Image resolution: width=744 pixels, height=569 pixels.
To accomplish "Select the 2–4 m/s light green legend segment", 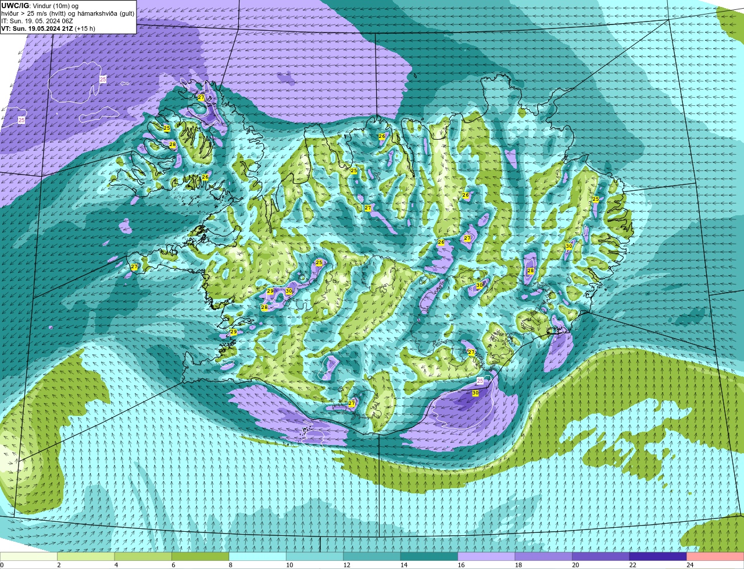I will [87, 556].
